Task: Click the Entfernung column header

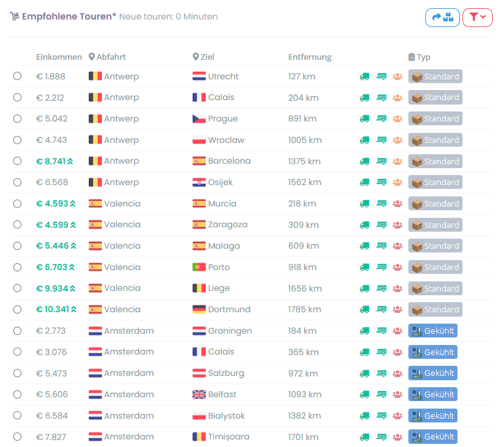Action: click(310, 57)
